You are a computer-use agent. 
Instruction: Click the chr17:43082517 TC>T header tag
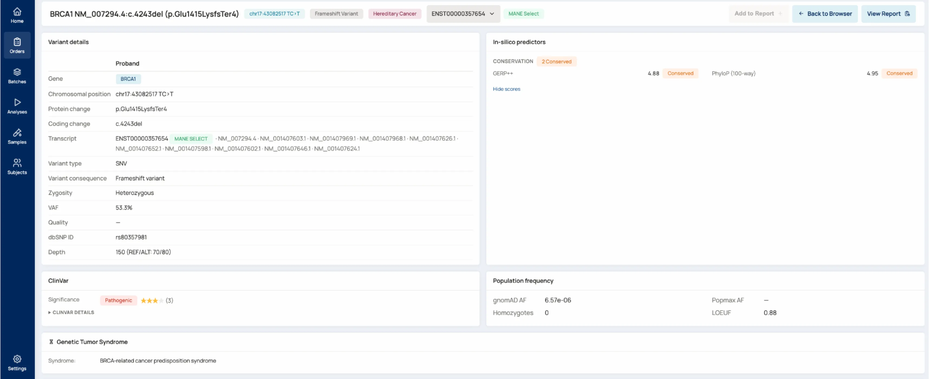[x=274, y=14]
